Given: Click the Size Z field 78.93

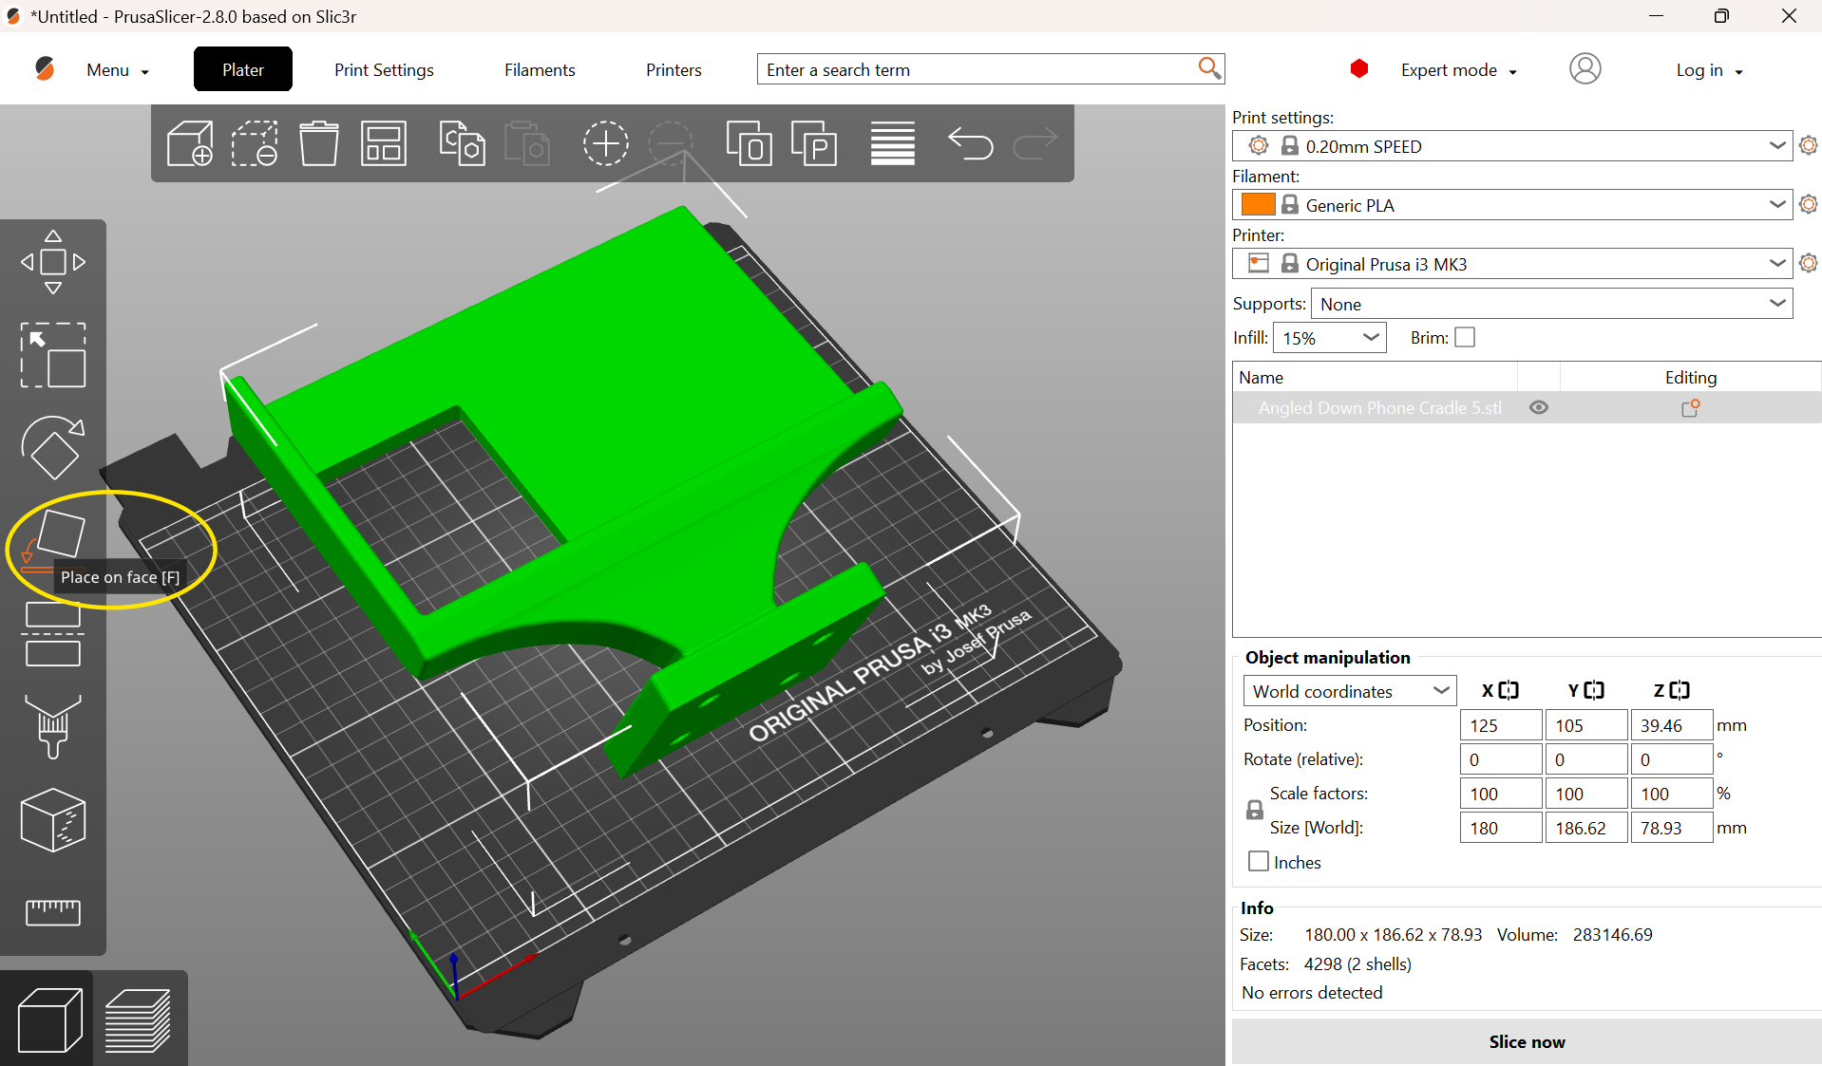Looking at the screenshot, I should (1672, 828).
